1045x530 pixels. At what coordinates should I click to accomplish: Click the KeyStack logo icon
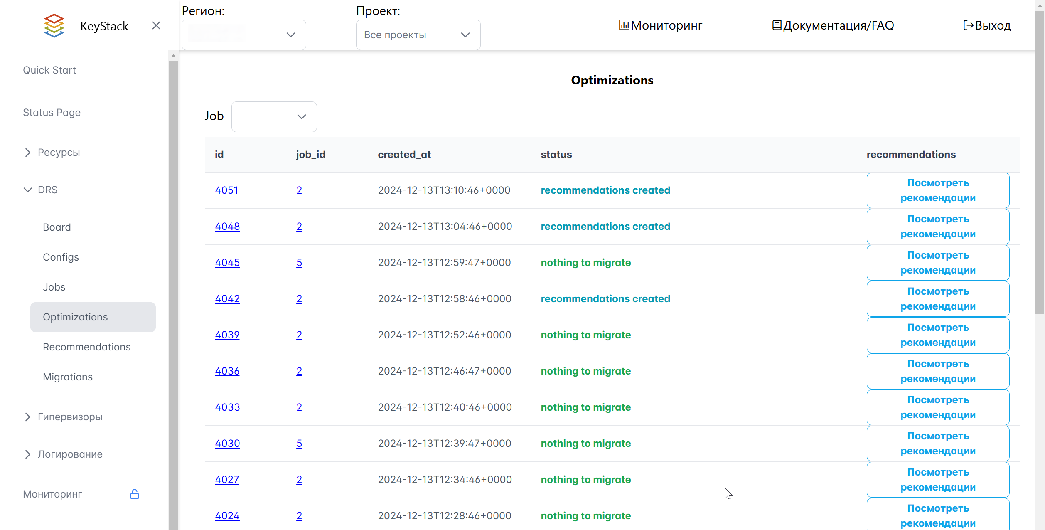[54, 26]
